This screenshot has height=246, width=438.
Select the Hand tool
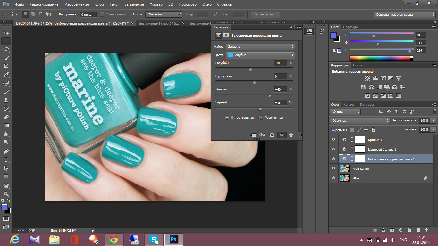6,185
